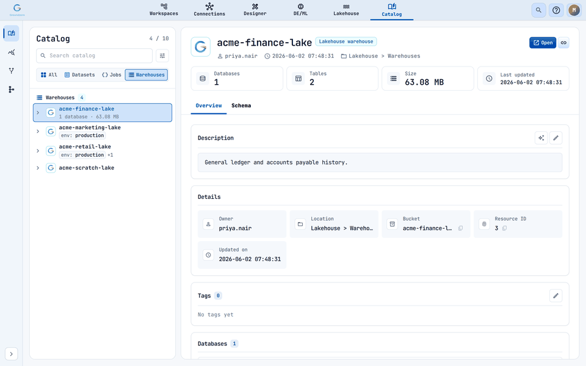The height and width of the screenshot is (366, 586).
Task: Open DE/ML in top navigation
Action: (x=300, y=10)
